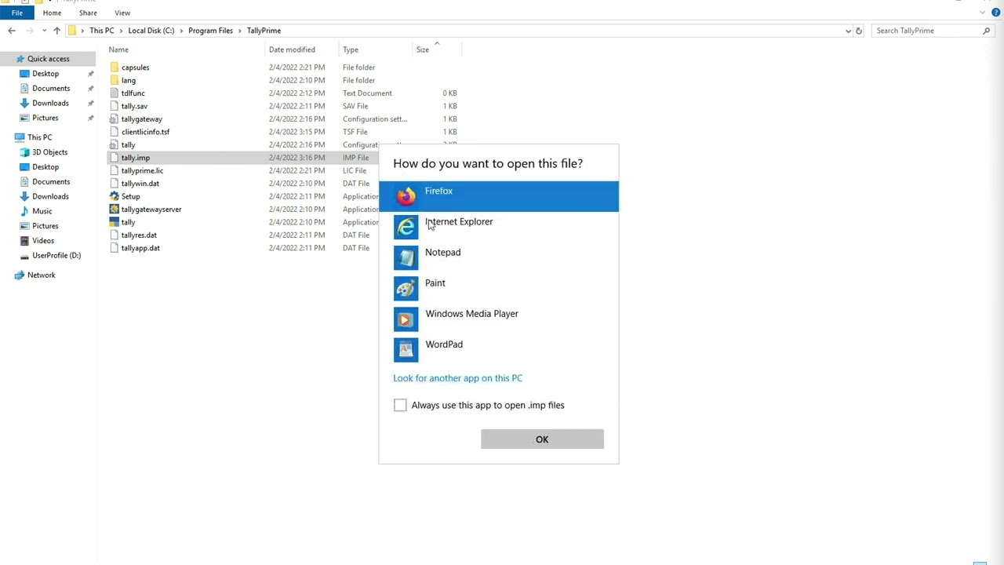Screen dimensions: 1004x565
Task: Pick the Notepad app icon
Action: [406, 257]
